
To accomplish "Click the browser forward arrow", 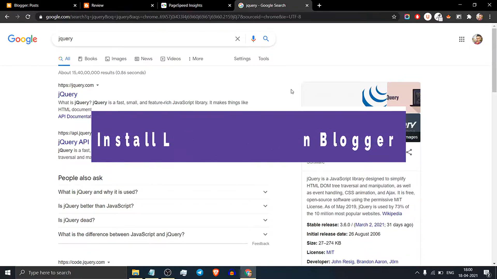I will pos(17,17).
